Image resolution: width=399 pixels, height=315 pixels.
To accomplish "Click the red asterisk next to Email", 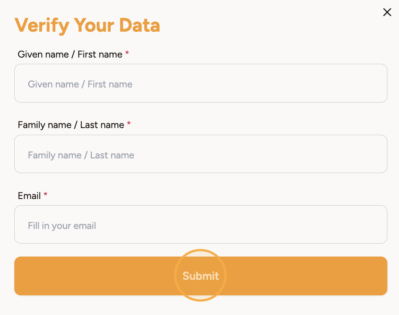I will 46,195.
